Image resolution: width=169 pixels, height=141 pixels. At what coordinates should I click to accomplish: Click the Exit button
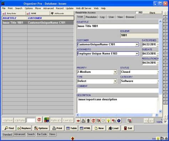[x=128, y=128]
